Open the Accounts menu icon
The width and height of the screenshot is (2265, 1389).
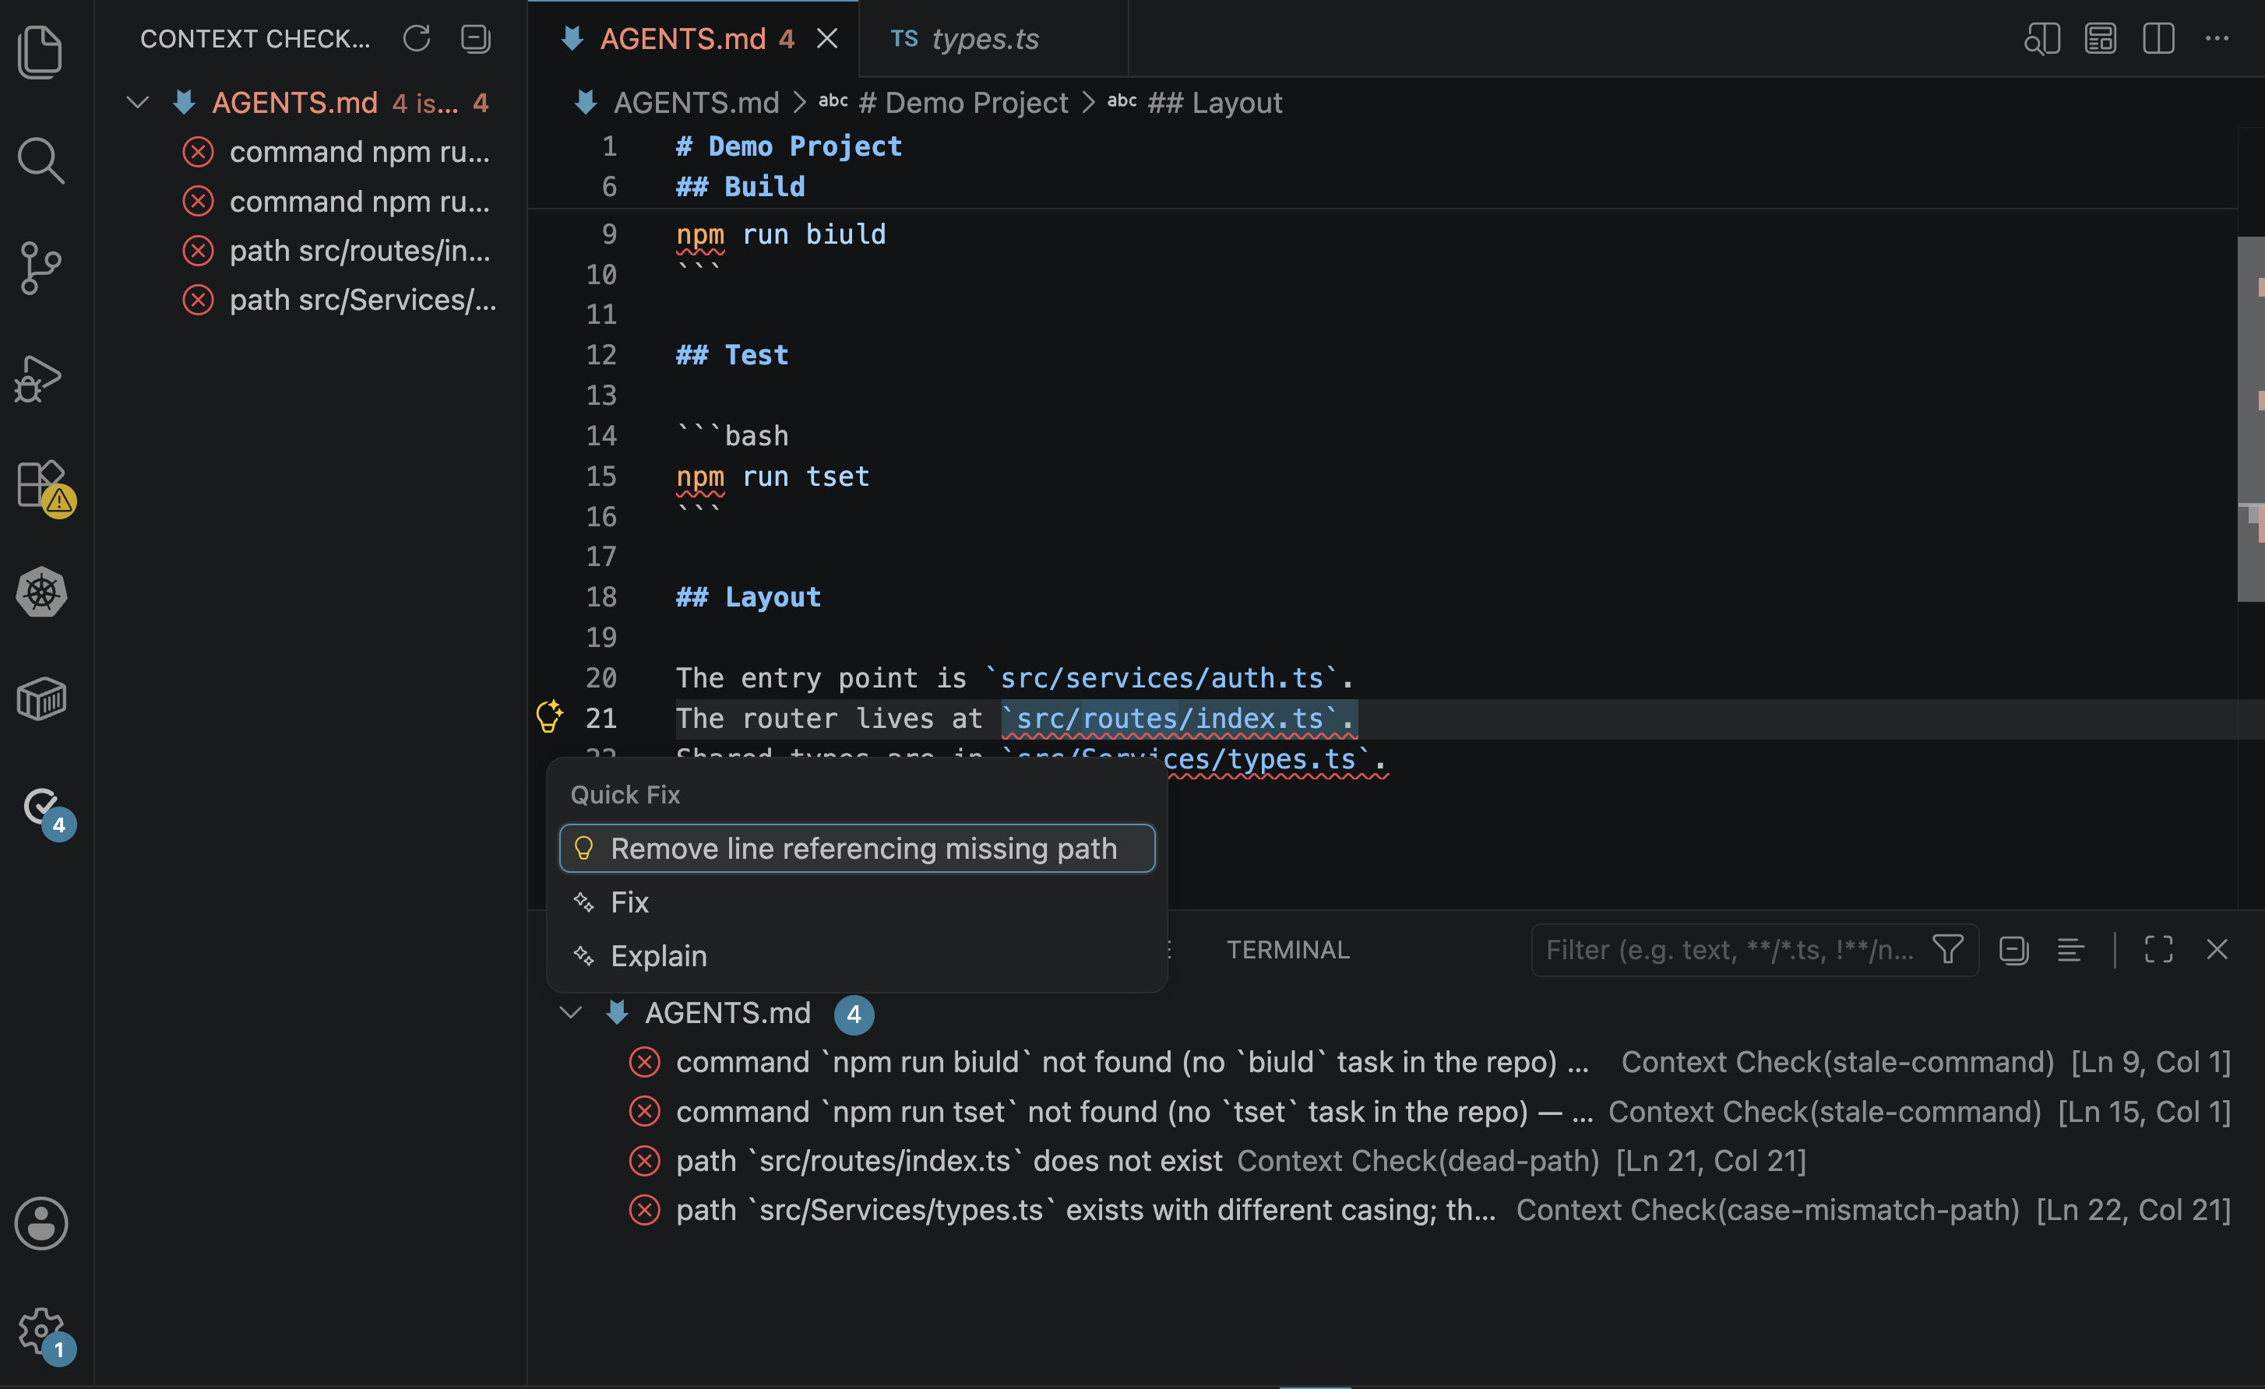point(41,1222)
